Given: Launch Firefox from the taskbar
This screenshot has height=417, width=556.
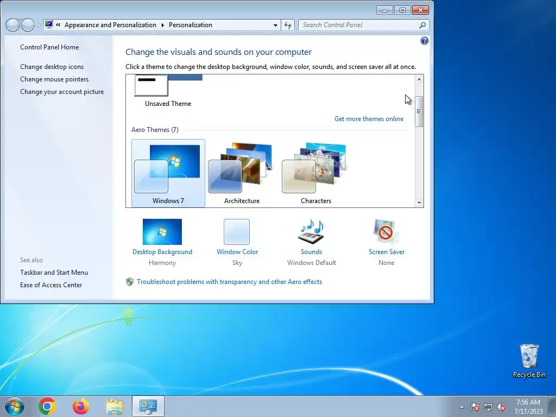Looking at the screenshot, I should click(81, 406).
